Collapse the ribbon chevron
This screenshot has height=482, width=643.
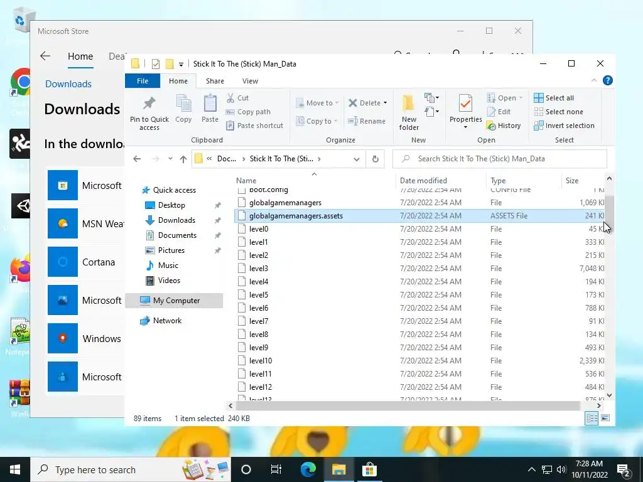(594, 81)
